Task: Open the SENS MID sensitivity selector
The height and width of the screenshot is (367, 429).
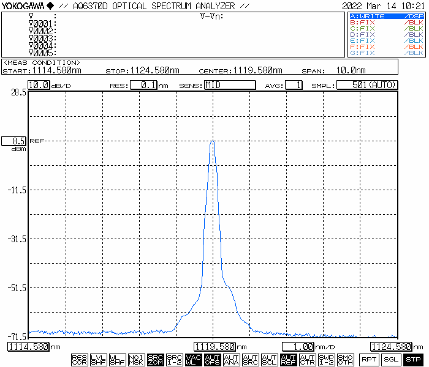Action: pyautogui.click(x=229, y=85)
